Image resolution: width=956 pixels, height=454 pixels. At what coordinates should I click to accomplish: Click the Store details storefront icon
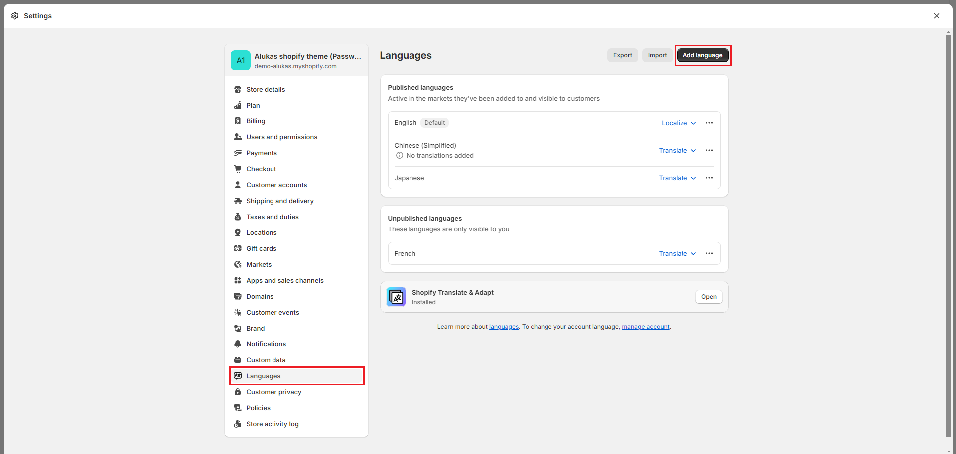coord(238,90)
